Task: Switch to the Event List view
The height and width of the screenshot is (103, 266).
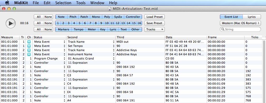Action: (x=231, y=17)
